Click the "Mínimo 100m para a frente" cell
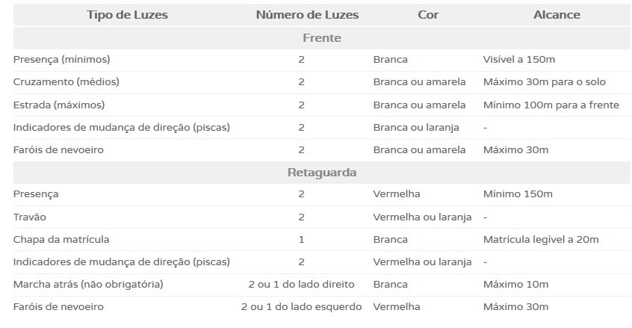The image size is (632, 328). [x=551, y=105]
